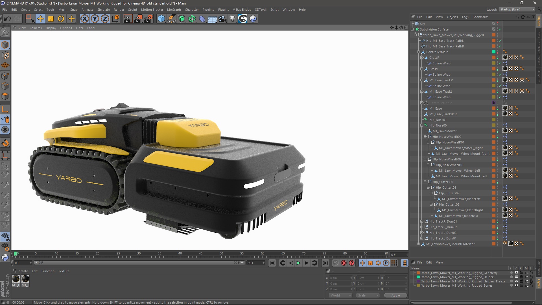Toggle checkmark for Hlp_M1_Base_Track_PathR
Viewport: 542px width, 305px height.
click(x=500, y=46)
